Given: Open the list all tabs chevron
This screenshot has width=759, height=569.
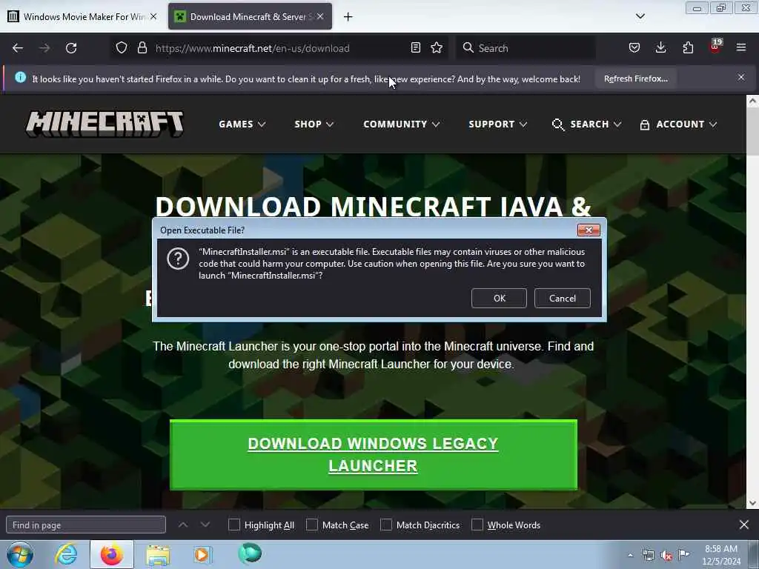Looking at the screenshot, I should tap(640, 16).
